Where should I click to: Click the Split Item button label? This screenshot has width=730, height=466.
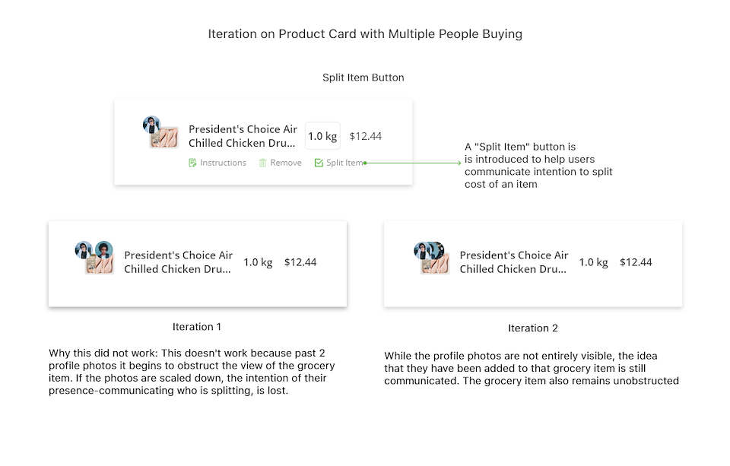[x=344, y=163]
